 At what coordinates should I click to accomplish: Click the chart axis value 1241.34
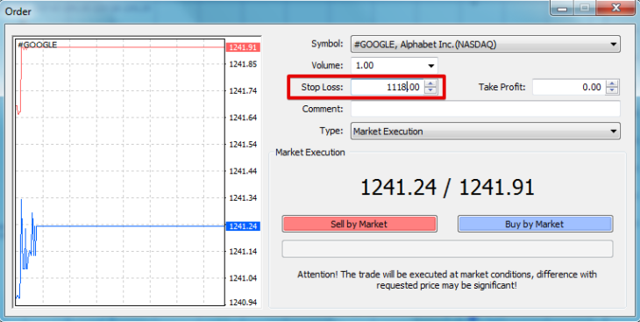coord(243,198)
